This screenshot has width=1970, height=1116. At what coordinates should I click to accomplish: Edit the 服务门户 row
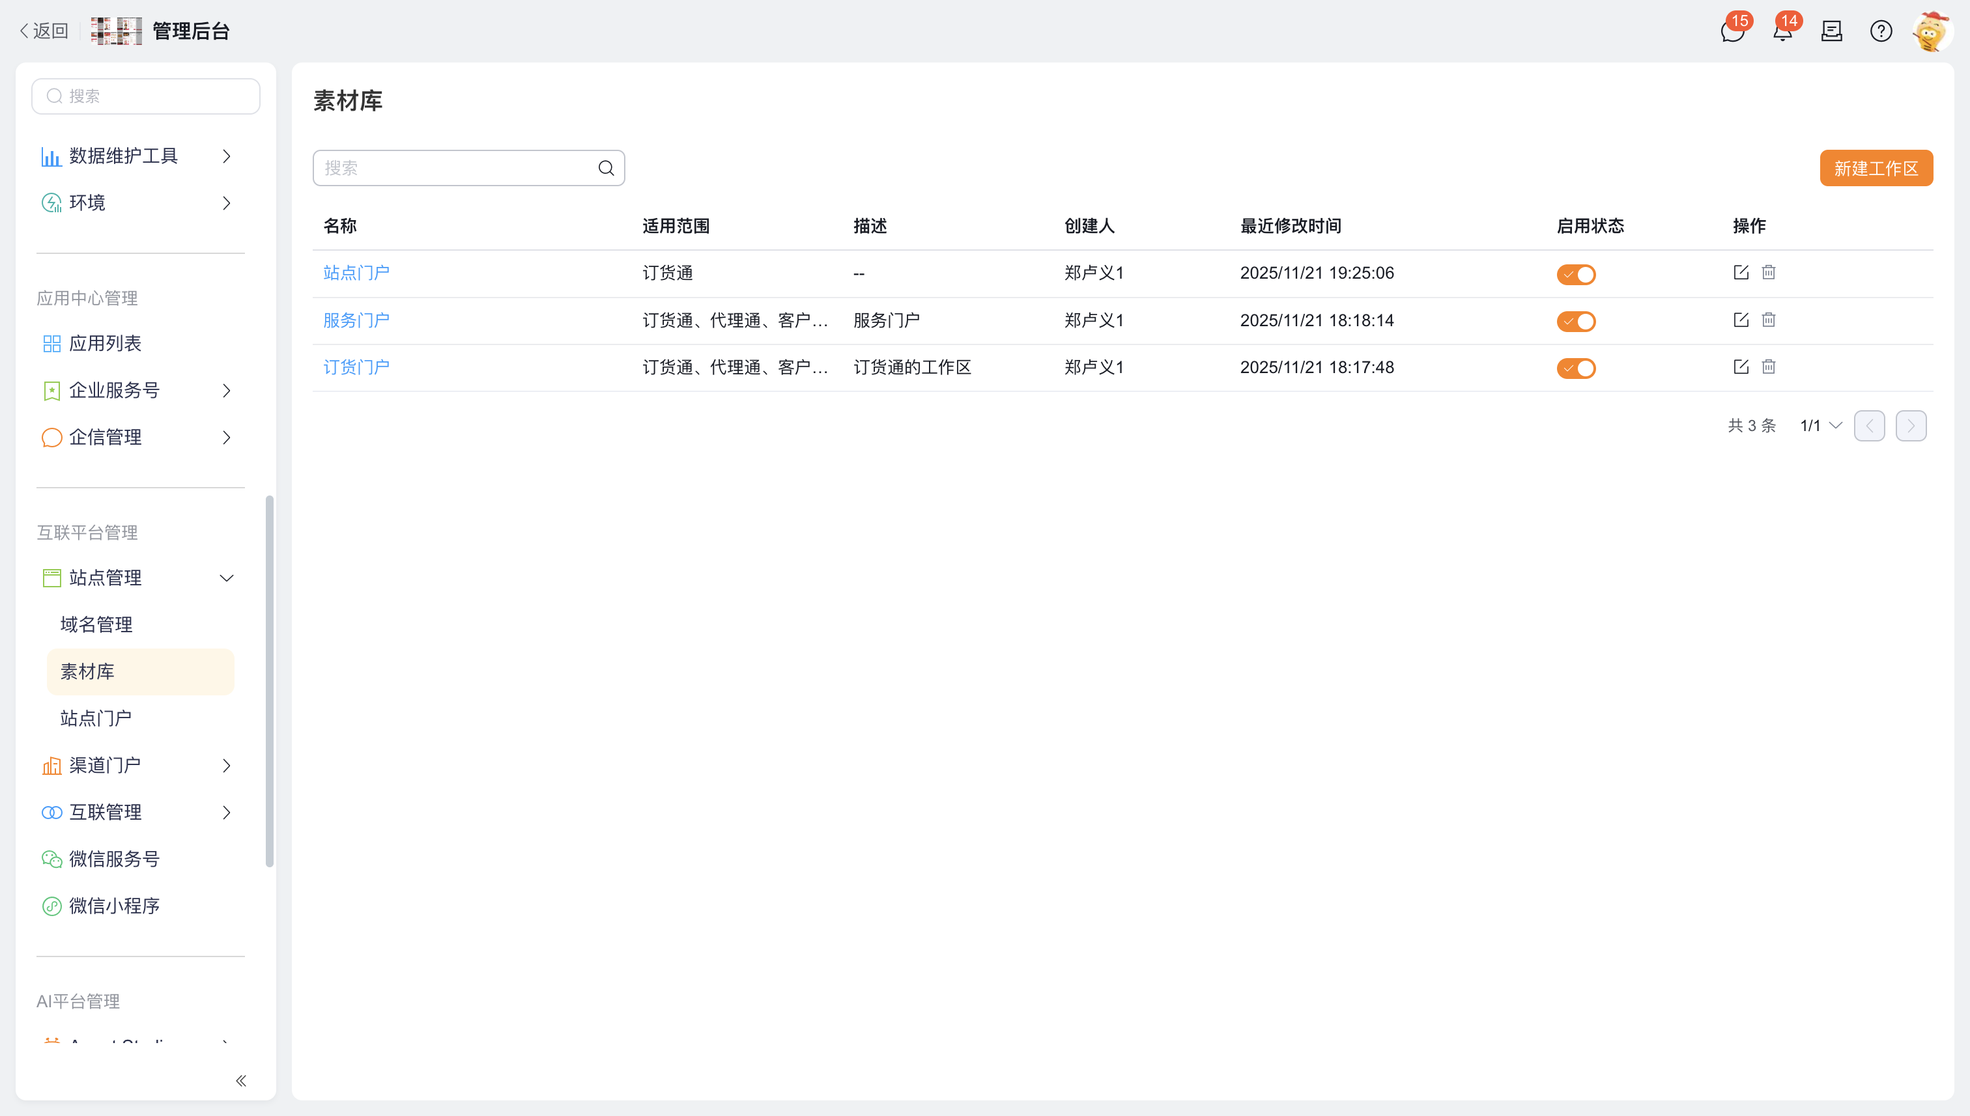1741,320
